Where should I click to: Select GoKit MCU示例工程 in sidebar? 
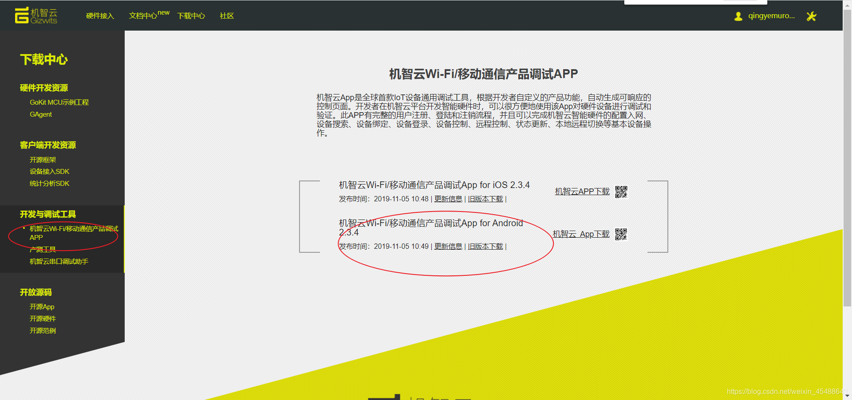(59, 102)
